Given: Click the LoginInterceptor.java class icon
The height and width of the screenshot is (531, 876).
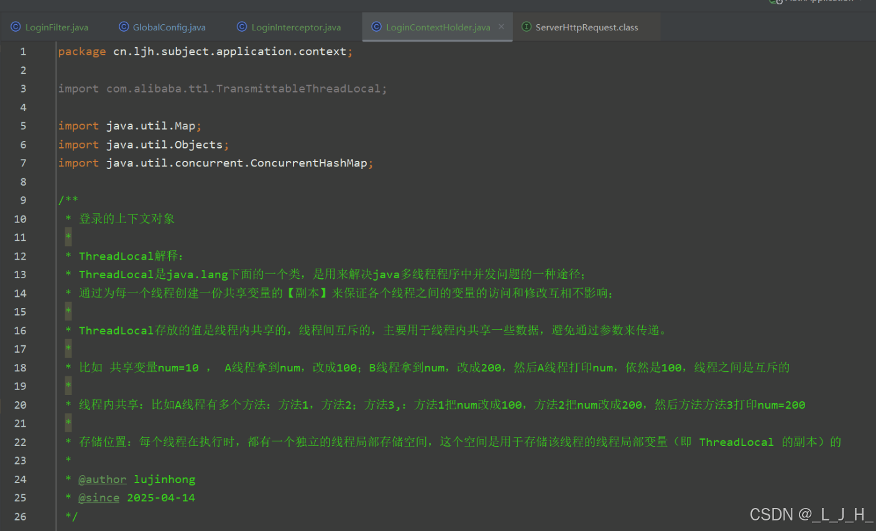Looking at the screenshot, I should click(x=242, y=27).
